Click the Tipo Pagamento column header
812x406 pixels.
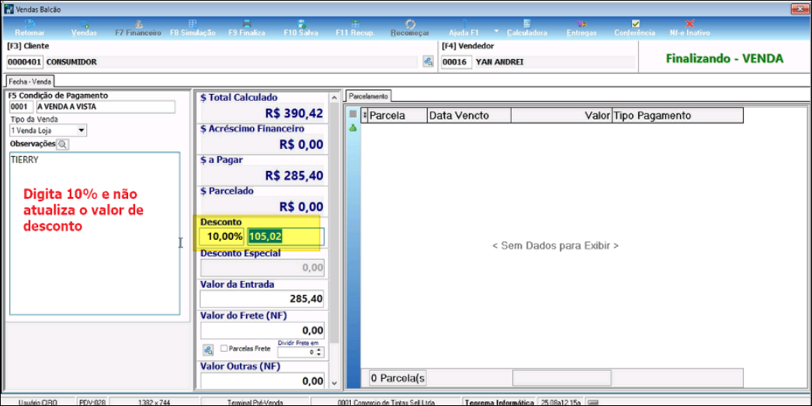[x=677, y=116]
